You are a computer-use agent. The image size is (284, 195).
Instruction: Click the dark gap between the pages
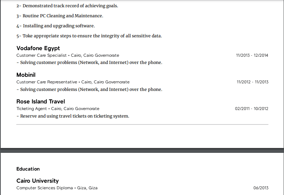tap(142, 150)
